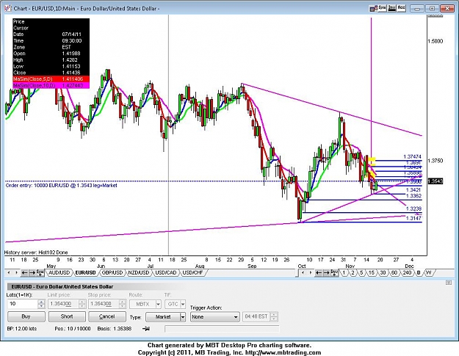This screenshot has width=459, height=356.
Task: Close the order entry panel
Action: pyautogui.click(x=449, y=283)
